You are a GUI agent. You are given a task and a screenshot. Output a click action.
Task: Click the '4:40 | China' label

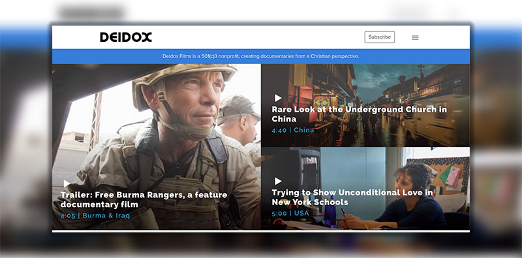coord(292,130)
